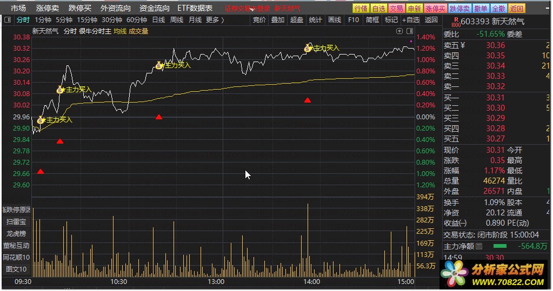The width and height of the screenshot is (553, 291).
Task: Open the 图文10 side tab
Action: click(16, 269)
